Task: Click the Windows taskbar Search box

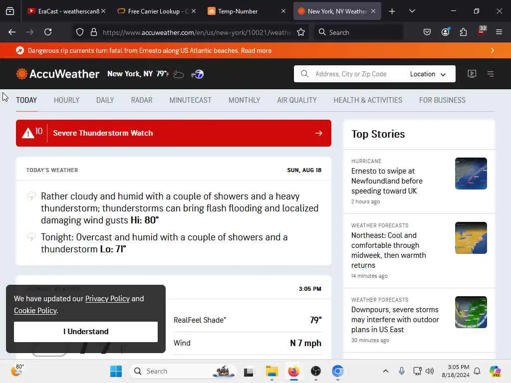Action: tap(183, 371)
